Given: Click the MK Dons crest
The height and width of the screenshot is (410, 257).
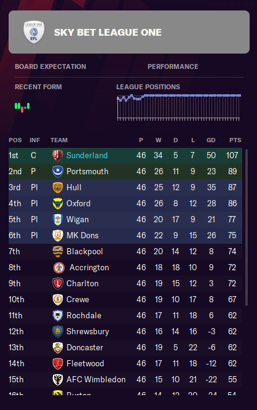Looking at the screenshot, I should coord(58,235).
